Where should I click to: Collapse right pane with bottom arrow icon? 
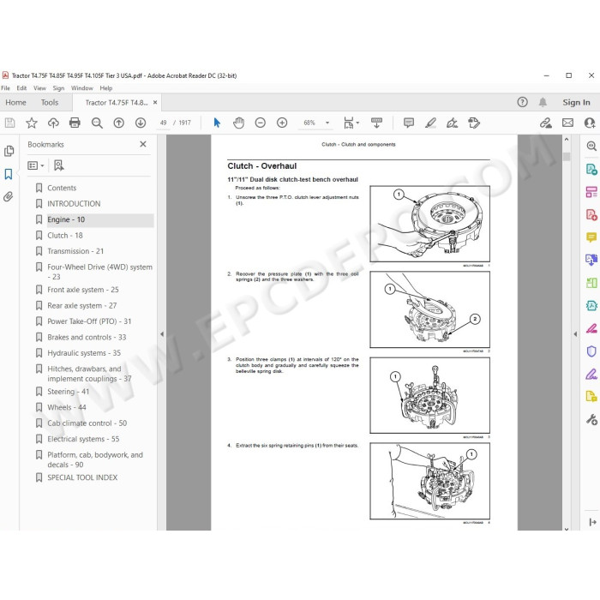coord(593,522)
